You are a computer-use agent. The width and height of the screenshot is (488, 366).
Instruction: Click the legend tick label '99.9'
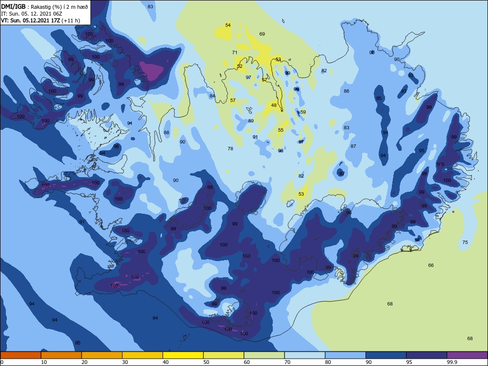(452, 362)
